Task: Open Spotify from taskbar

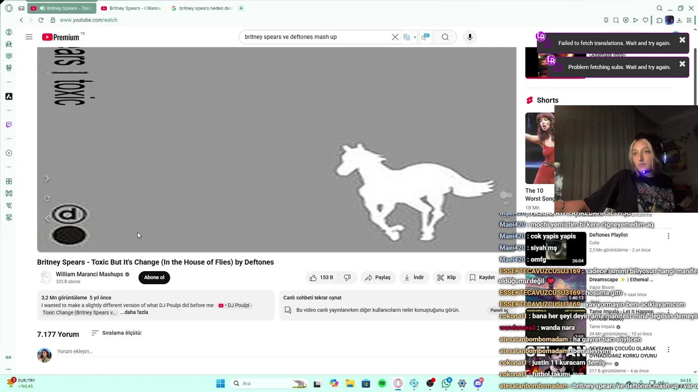Action: pos(382,383)
